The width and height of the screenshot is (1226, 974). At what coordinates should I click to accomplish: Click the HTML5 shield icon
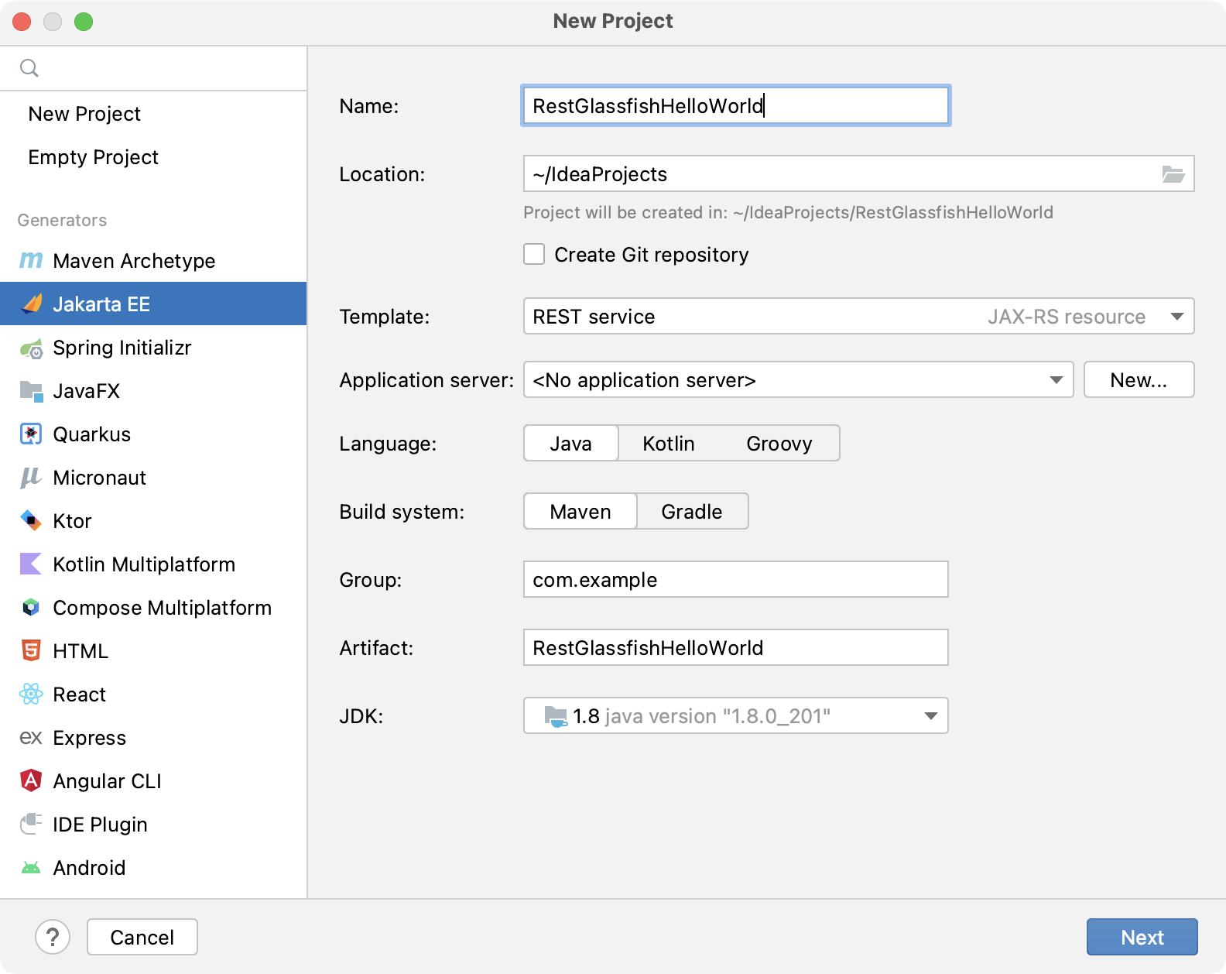tap(31, 650)
